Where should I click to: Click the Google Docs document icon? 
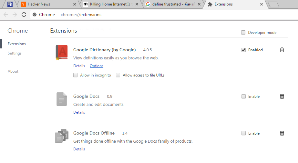[61, 99]
